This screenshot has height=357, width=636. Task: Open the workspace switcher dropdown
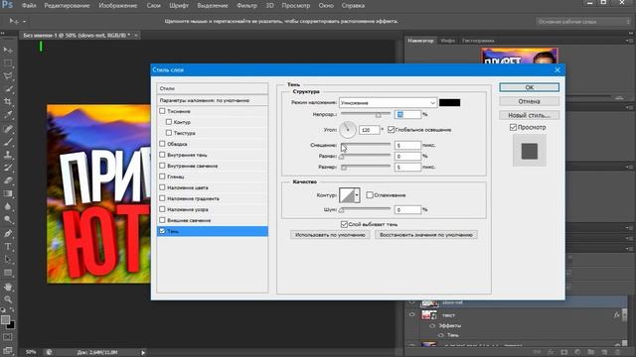583,22
